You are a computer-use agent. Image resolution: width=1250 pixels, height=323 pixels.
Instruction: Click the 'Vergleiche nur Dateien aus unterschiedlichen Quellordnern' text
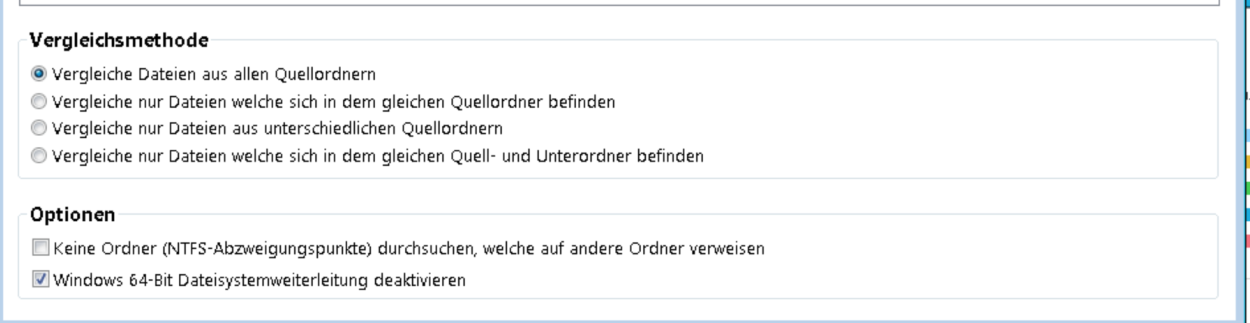click(x=277, y=128)
